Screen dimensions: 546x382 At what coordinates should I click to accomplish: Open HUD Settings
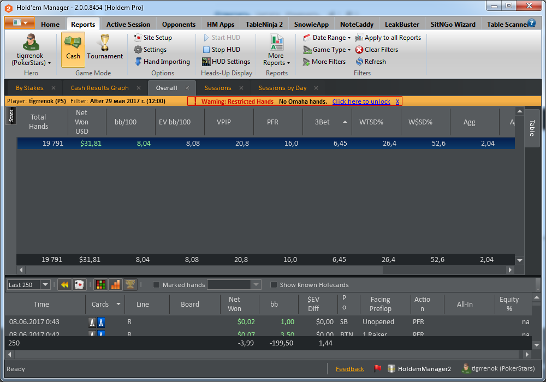coord(226,62)
